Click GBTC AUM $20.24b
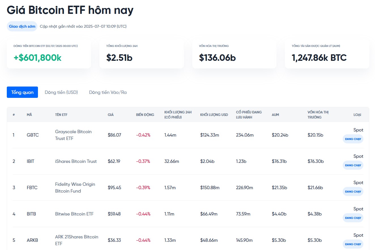The width and height of the screenshot is (375, 250). point(280,135)
